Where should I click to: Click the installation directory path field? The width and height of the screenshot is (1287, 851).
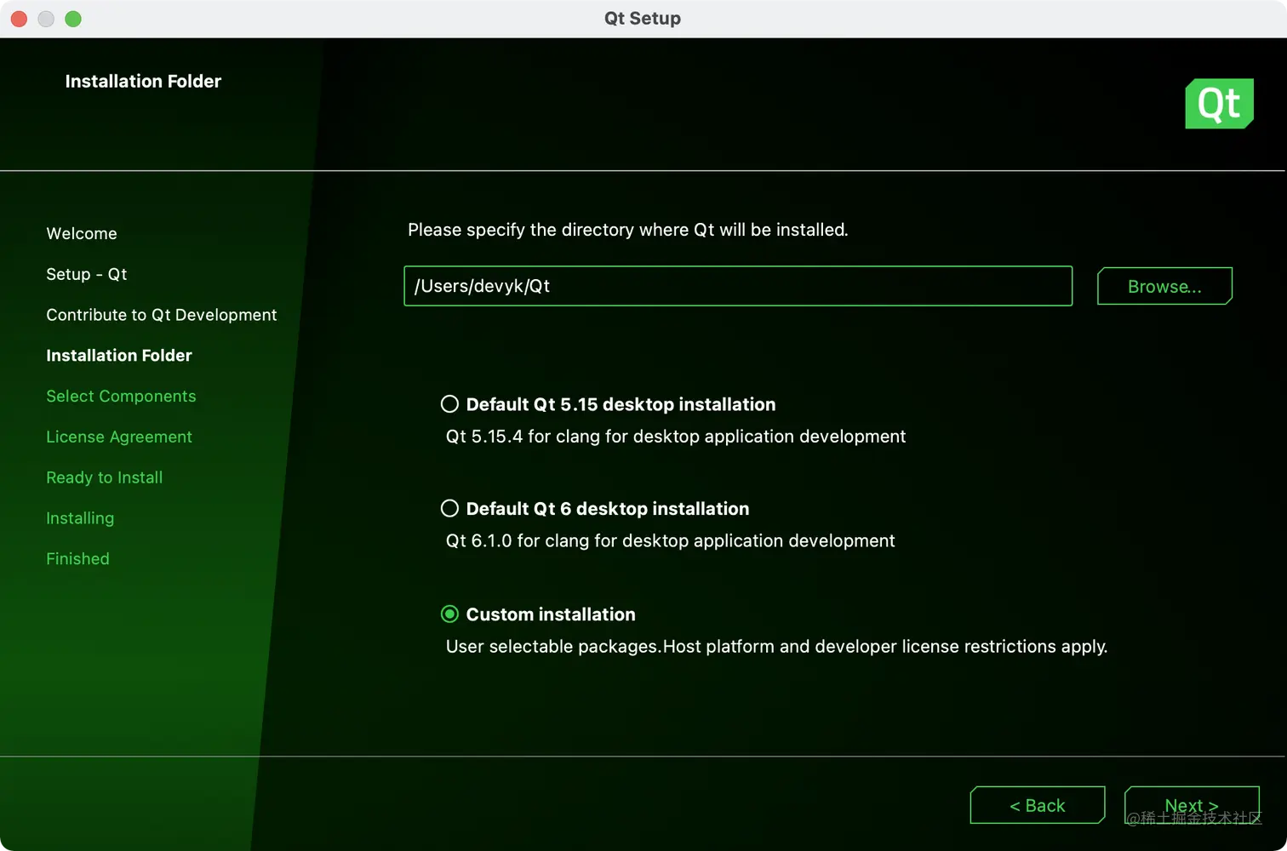[738, 286]
